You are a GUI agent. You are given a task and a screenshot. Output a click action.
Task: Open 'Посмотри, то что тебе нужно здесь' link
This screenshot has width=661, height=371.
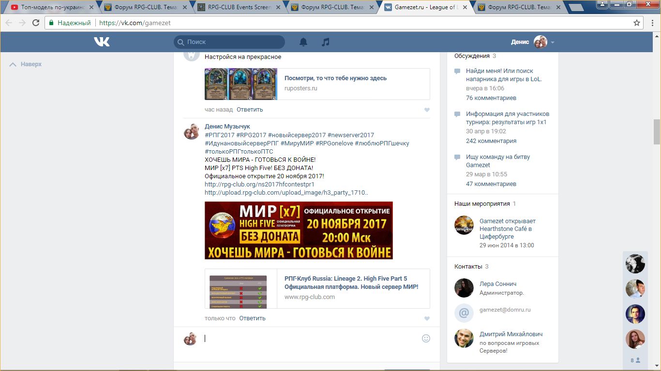tap(335, 78)
